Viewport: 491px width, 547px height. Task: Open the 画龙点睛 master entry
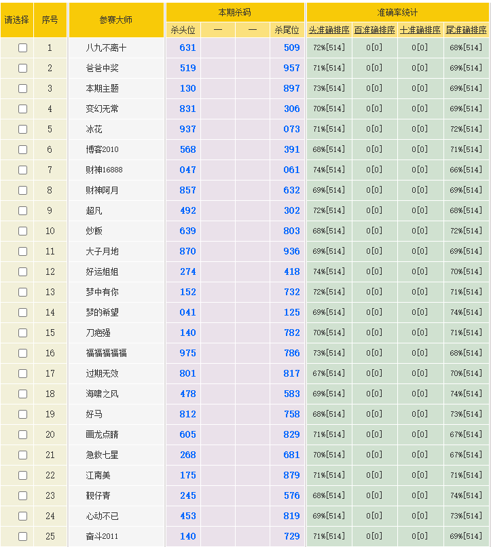point(102,435)
